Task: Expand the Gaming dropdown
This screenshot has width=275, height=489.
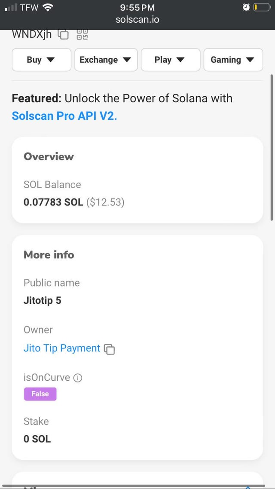Action: tap(233, 60)
